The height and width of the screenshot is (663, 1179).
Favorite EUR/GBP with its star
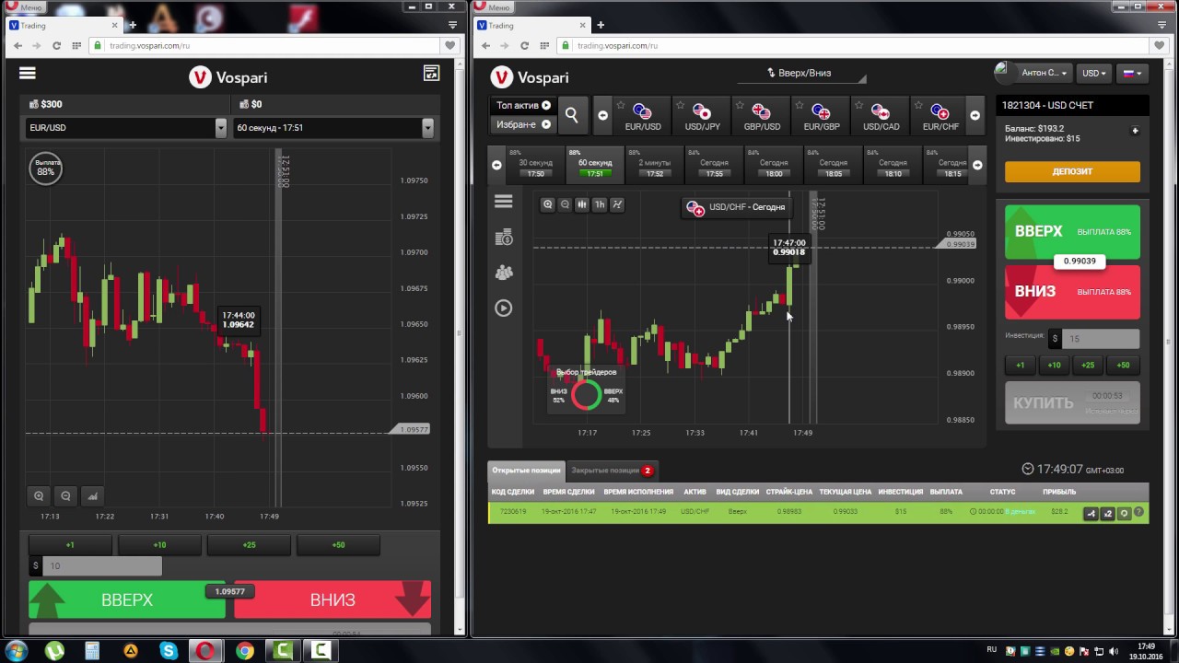[x=800, y=105]
